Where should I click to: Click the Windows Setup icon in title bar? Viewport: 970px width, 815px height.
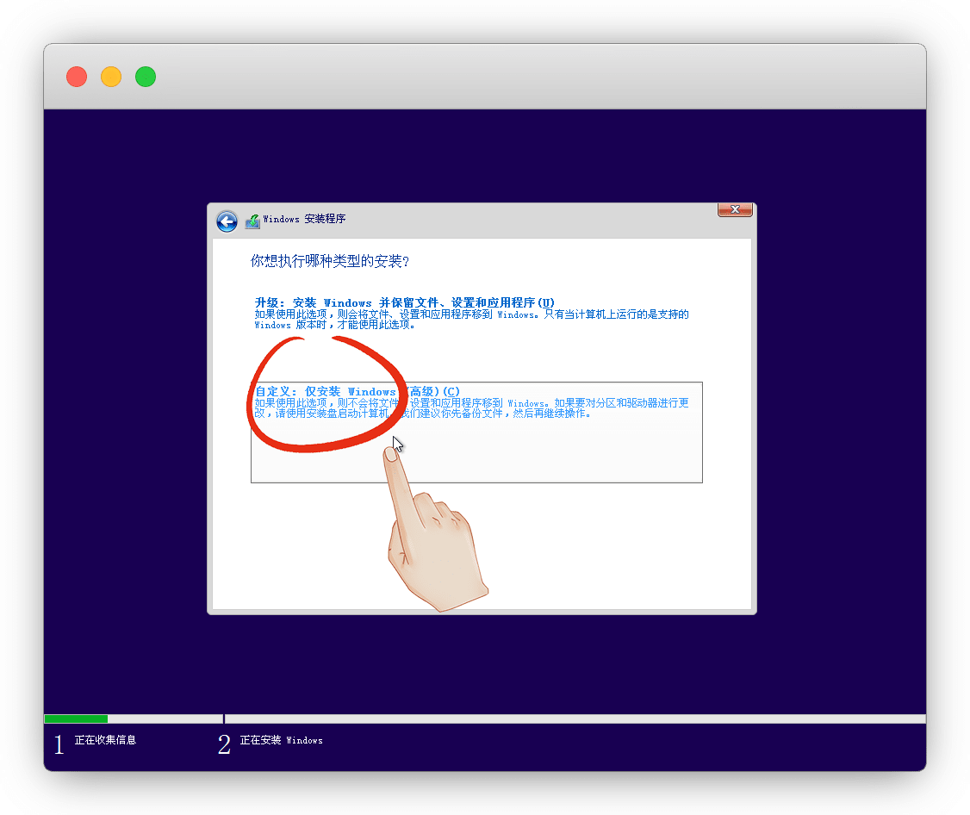click(252, 221)
